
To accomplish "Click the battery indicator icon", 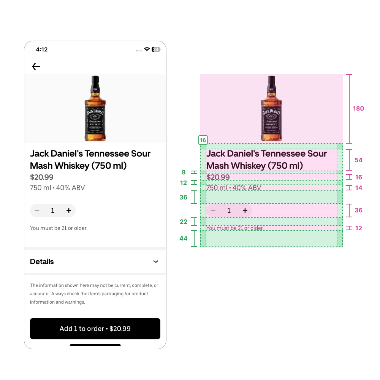I will click(156, 49).
